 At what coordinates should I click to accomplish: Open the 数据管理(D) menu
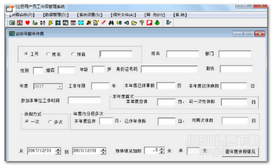(x=56, y=15)
